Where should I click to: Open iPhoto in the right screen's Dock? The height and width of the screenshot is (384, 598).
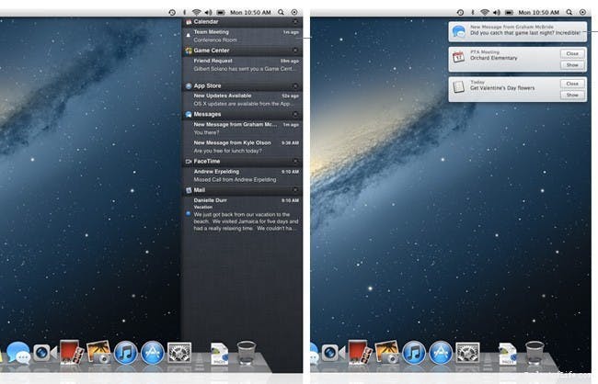(x=386, y=352)
